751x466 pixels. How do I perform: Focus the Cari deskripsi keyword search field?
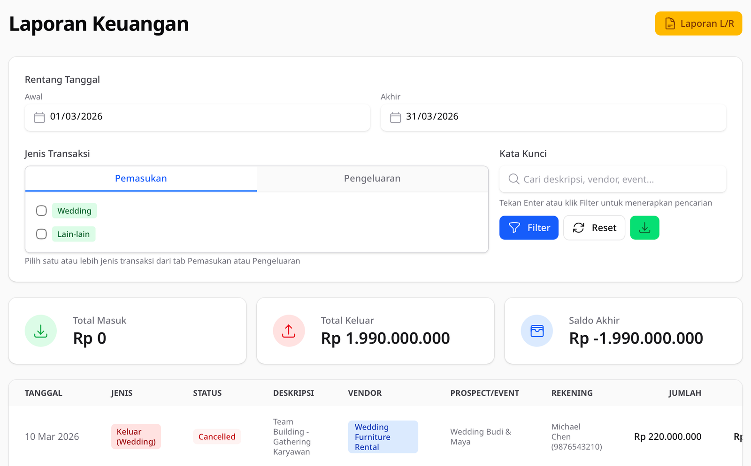click(613, 179)
